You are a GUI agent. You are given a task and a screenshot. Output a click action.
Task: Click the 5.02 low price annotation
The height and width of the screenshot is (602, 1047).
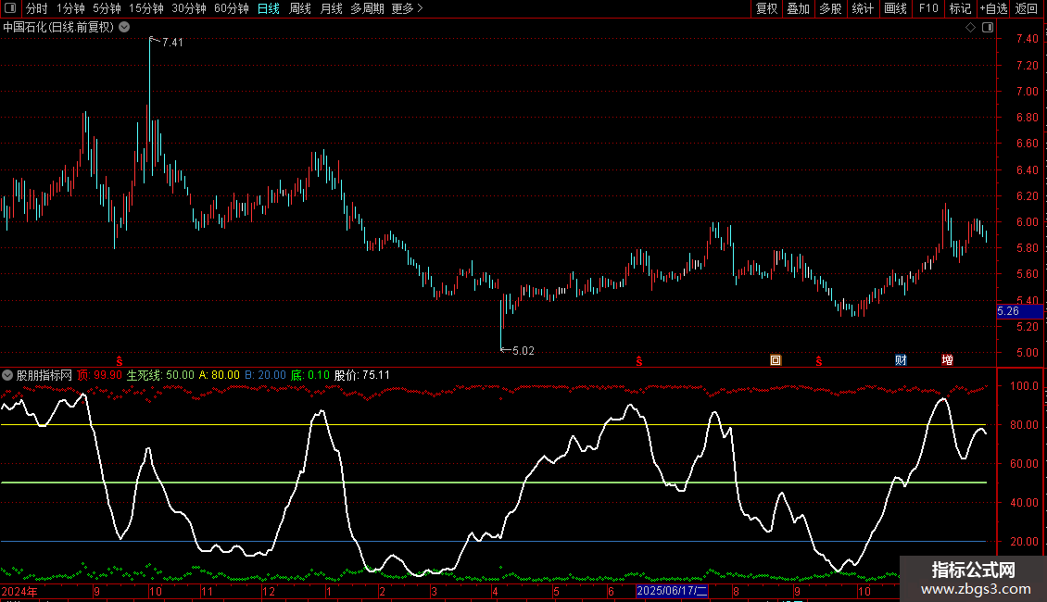523,350
